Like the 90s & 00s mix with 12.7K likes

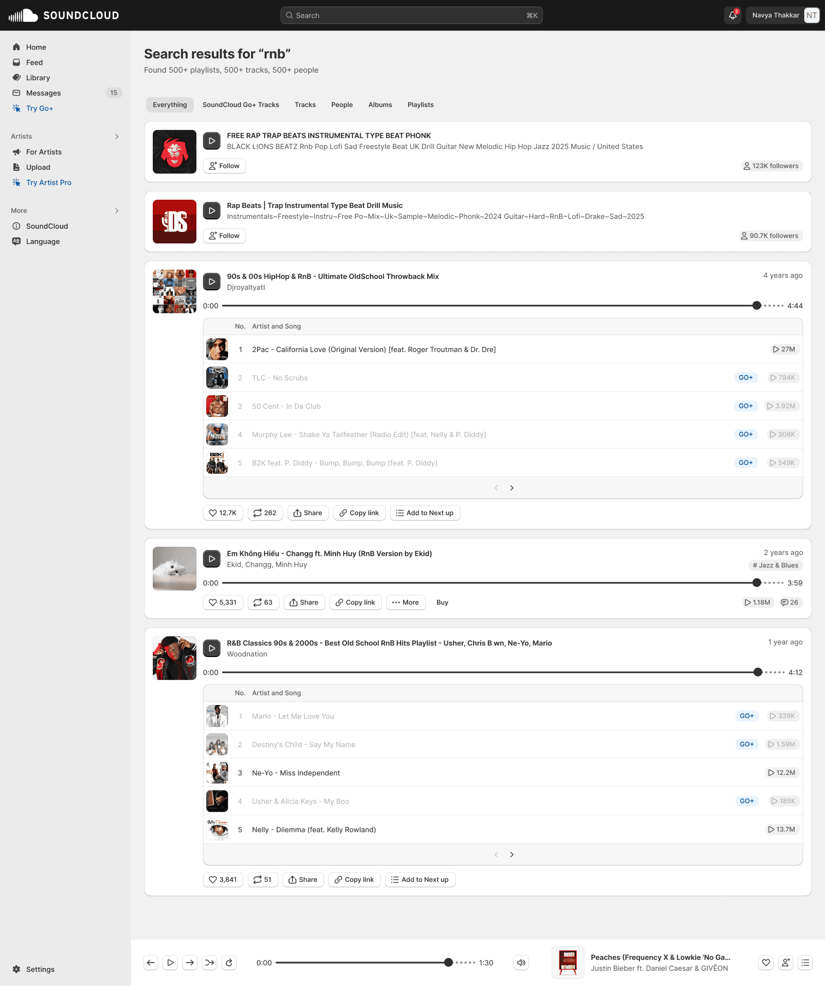(223, 513)
